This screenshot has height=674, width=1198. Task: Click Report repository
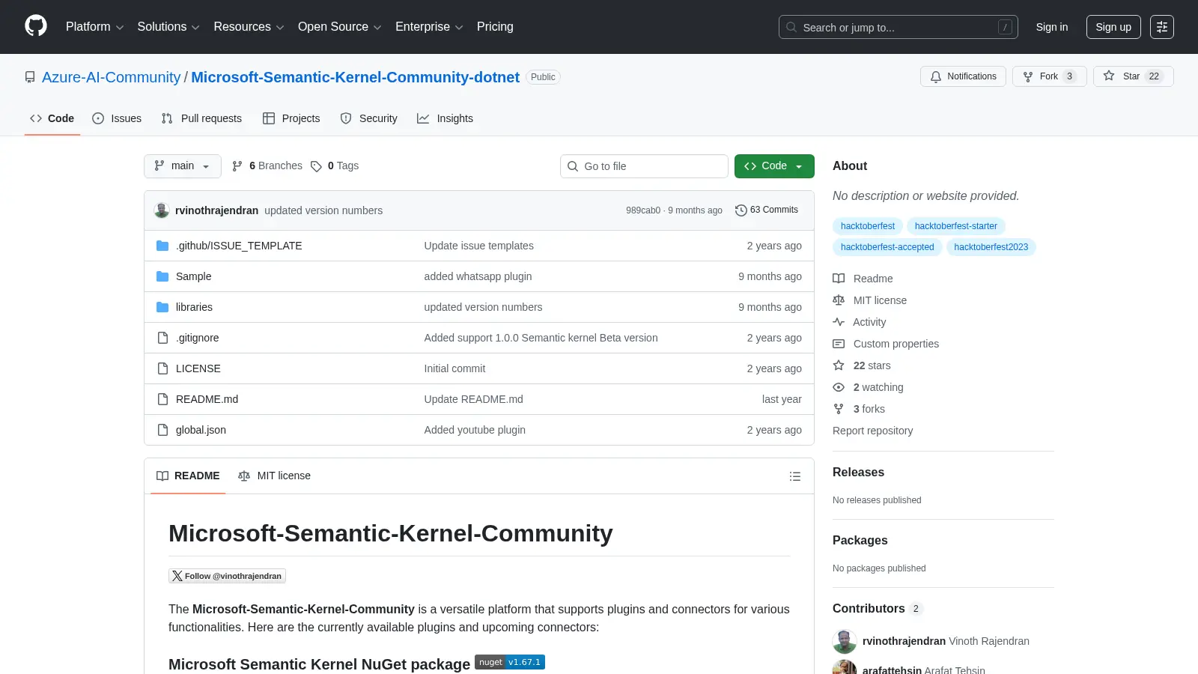pyautogui.click(x=872, y=431)
